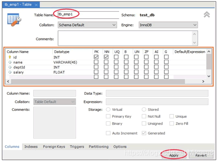Open the table Collation Schema Default dropdown
Image resolution: width=218 pixels, height=161 pixels.
click(x=87, y=25)
